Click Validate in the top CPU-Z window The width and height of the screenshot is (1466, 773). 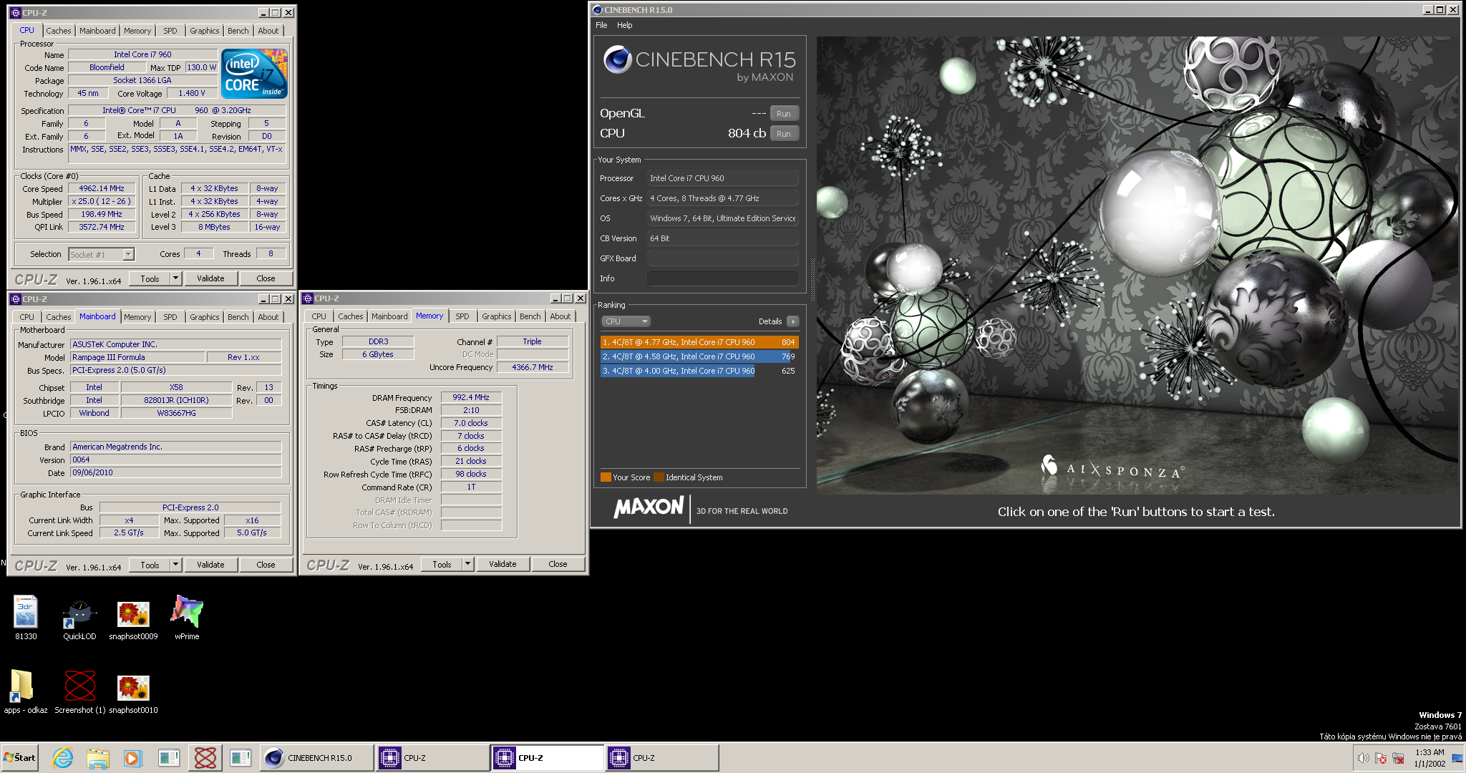tap(210, 278)
